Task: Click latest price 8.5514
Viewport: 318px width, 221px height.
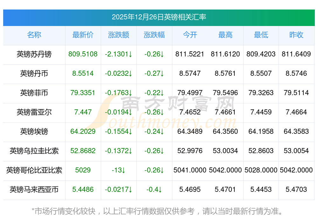Action: tap(83, 73)
